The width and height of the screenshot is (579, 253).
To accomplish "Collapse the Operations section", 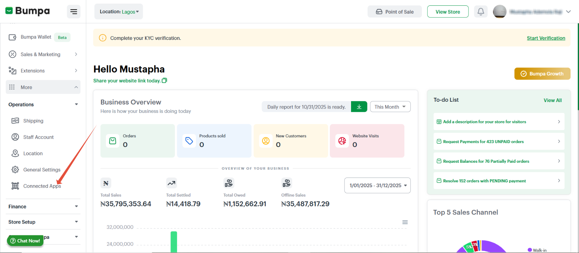I will (x=43, y=105).
